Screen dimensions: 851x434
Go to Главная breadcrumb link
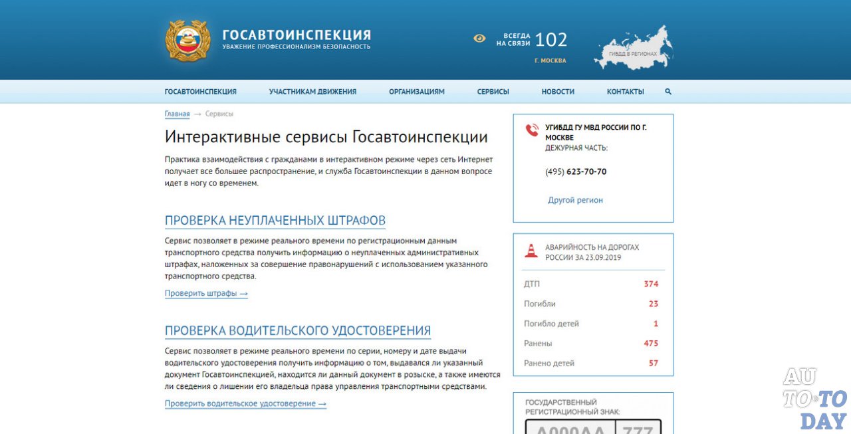pyautogui.click(x=178, y=114)
